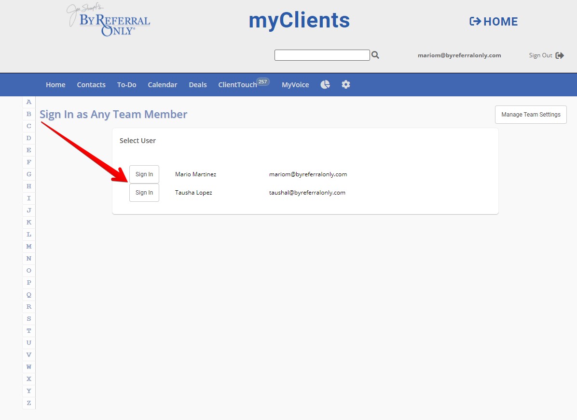Sign in as Mario Martinez
This screenshot has height=420, width=577.
point(144,174)
